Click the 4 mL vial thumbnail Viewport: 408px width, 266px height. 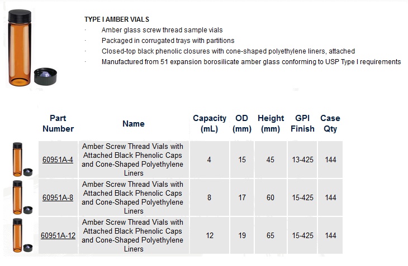[22, 159]
